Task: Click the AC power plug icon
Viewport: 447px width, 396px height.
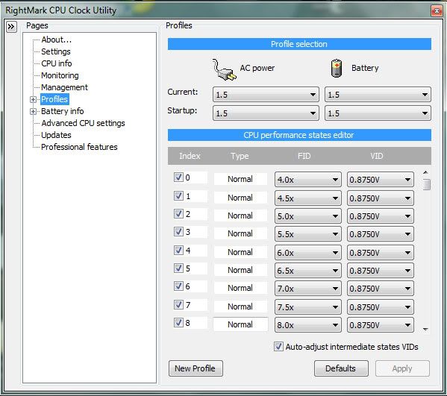Action: (x=224, y=69)
